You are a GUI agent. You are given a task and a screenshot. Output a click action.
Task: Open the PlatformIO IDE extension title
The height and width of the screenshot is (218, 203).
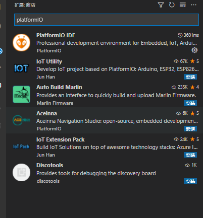point(56,35)
